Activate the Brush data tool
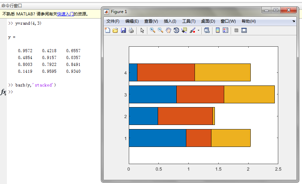302x184 pixels. click(x=192, y=30)
